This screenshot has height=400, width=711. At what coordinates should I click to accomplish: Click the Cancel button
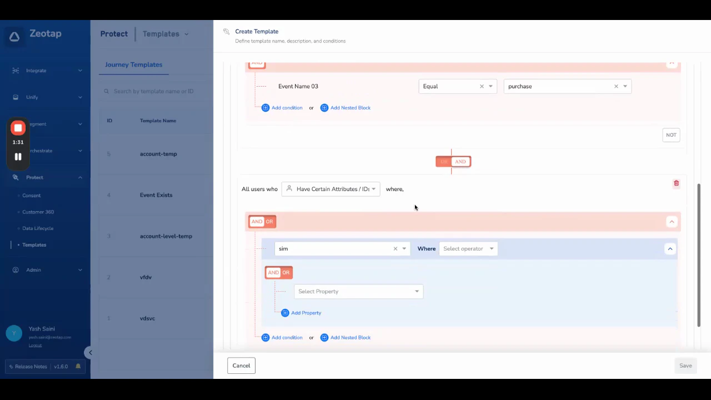(241, 366)
